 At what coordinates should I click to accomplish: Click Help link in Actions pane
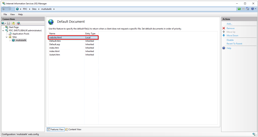point(229,48)
